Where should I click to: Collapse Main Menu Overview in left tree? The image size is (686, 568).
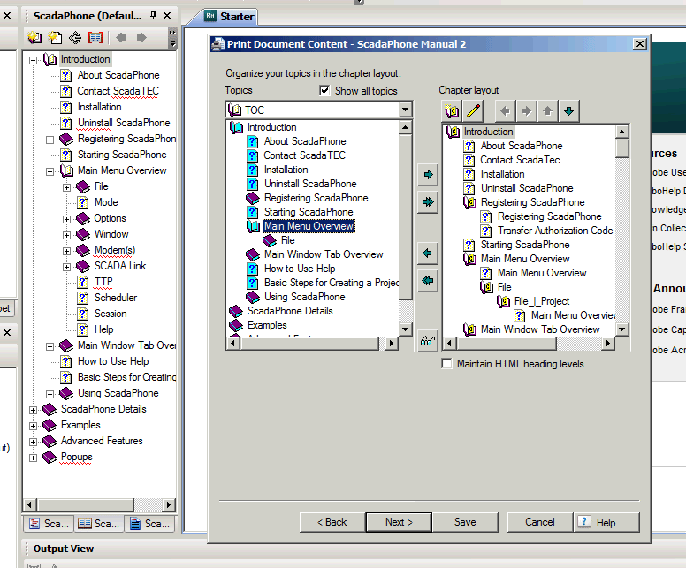[50, 172]
